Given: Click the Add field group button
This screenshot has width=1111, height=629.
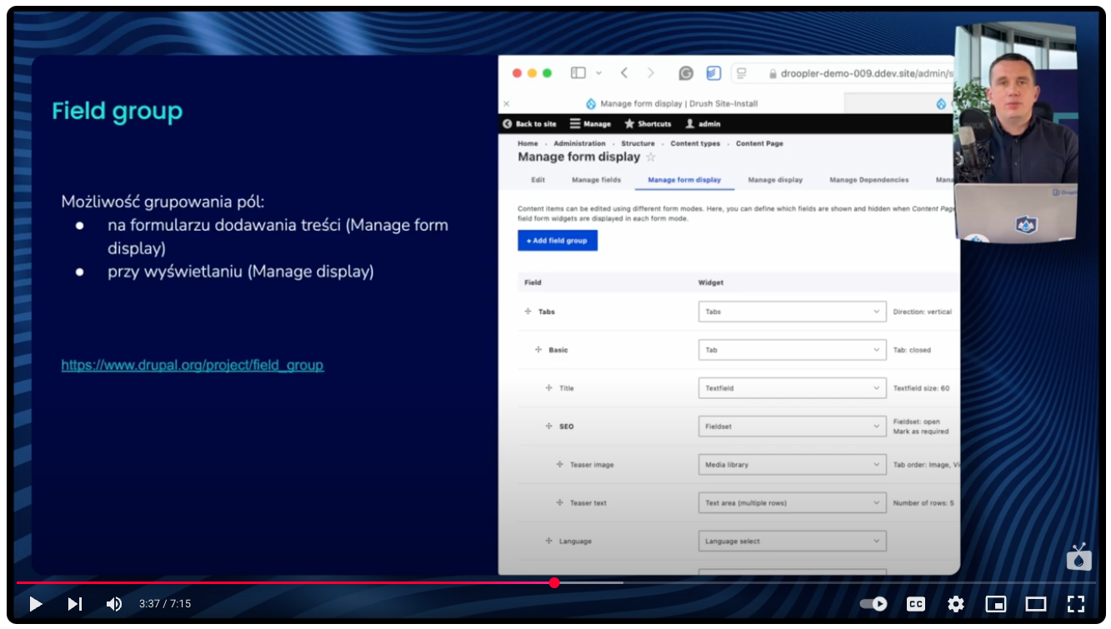Looking at the screenshot, I should point(557,241).
